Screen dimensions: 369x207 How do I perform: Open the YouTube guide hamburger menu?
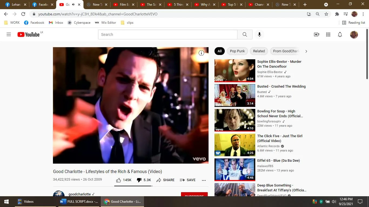pyautogui.click(x=9, y=34)
